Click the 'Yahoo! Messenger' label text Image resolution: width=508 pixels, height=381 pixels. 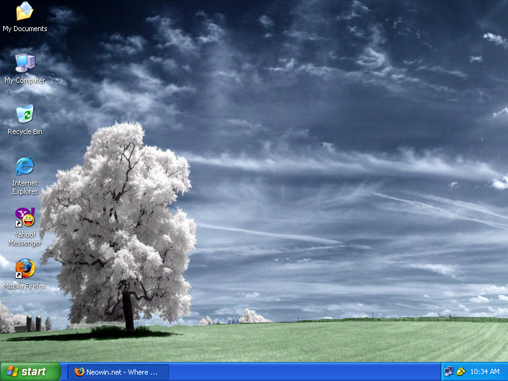(25, 239)
